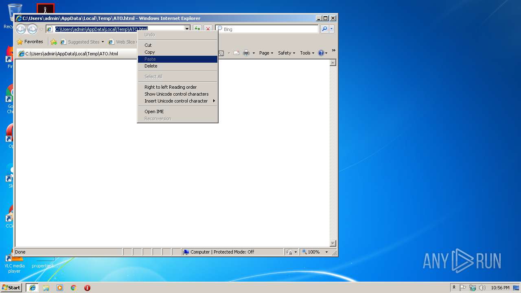This screenshot has width=521, height=293.
Task: Open the Page dropdown menu
Action: point(266,53)
